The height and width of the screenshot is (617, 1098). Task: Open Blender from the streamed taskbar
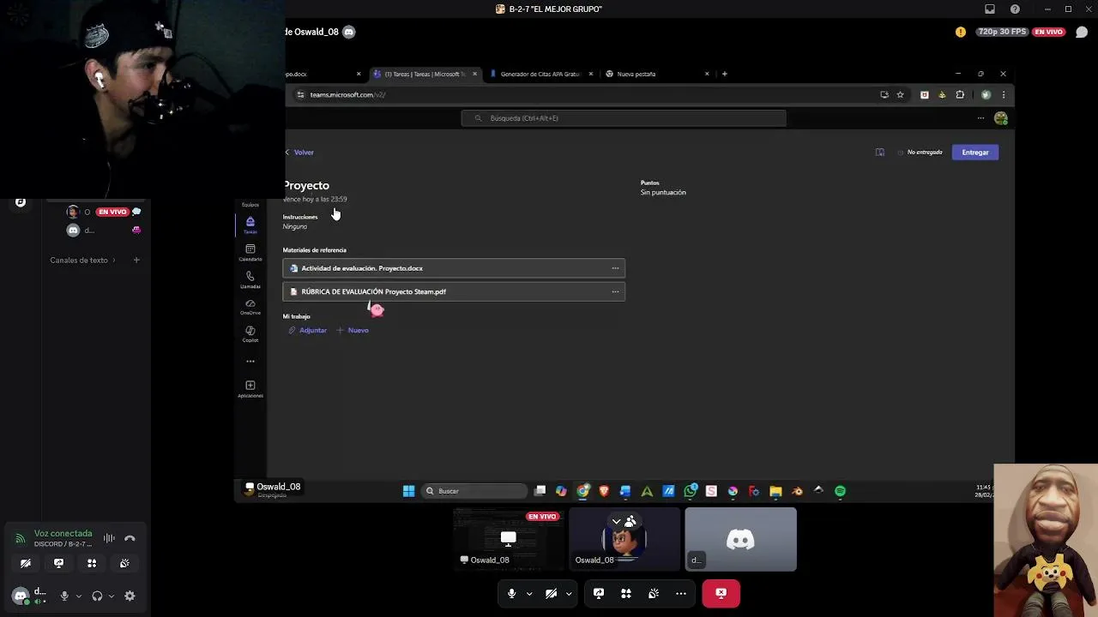point(797,491)
